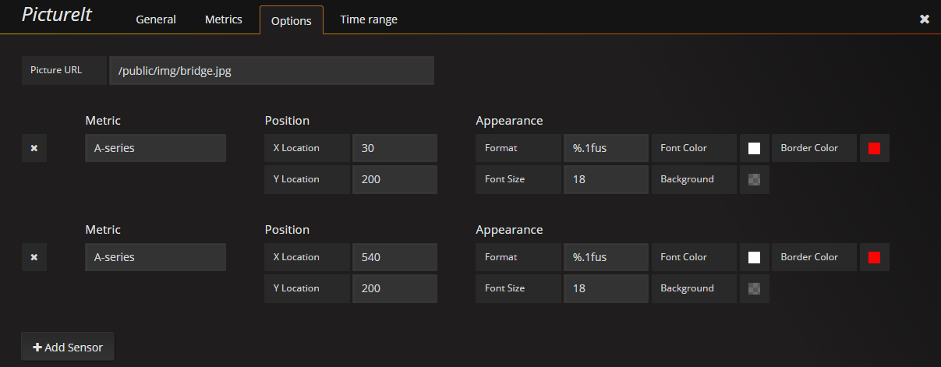Switch to the Metrics tab
The width and height of the screenshot is (941, 367).
pyautogui.click(x=224, y=19)
